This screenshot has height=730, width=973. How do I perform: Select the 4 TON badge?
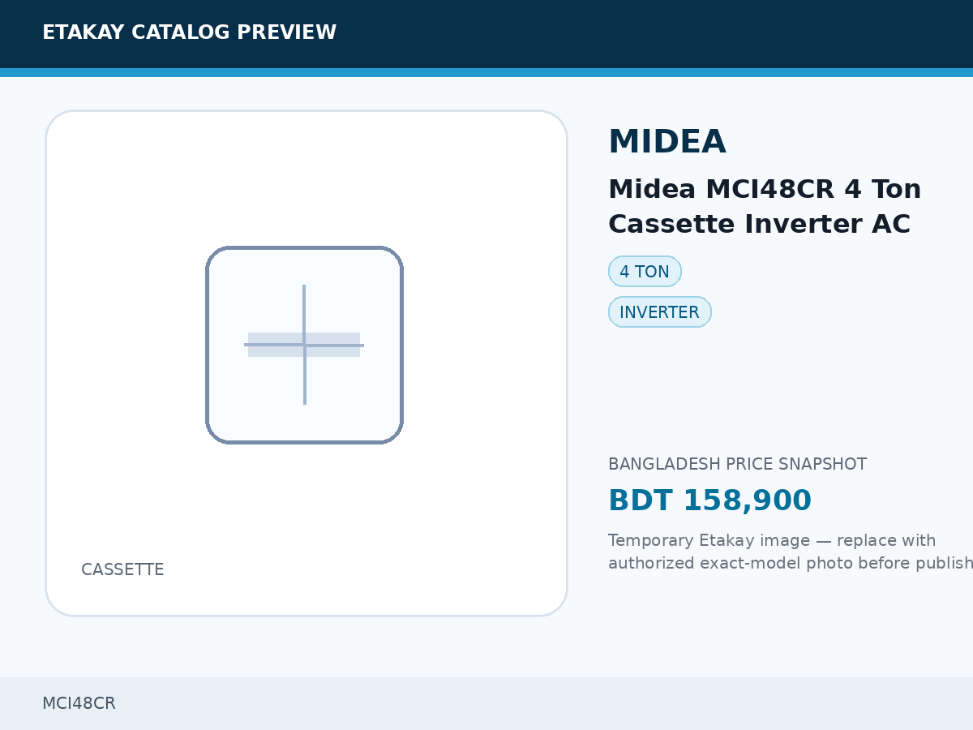click(645, 272)
